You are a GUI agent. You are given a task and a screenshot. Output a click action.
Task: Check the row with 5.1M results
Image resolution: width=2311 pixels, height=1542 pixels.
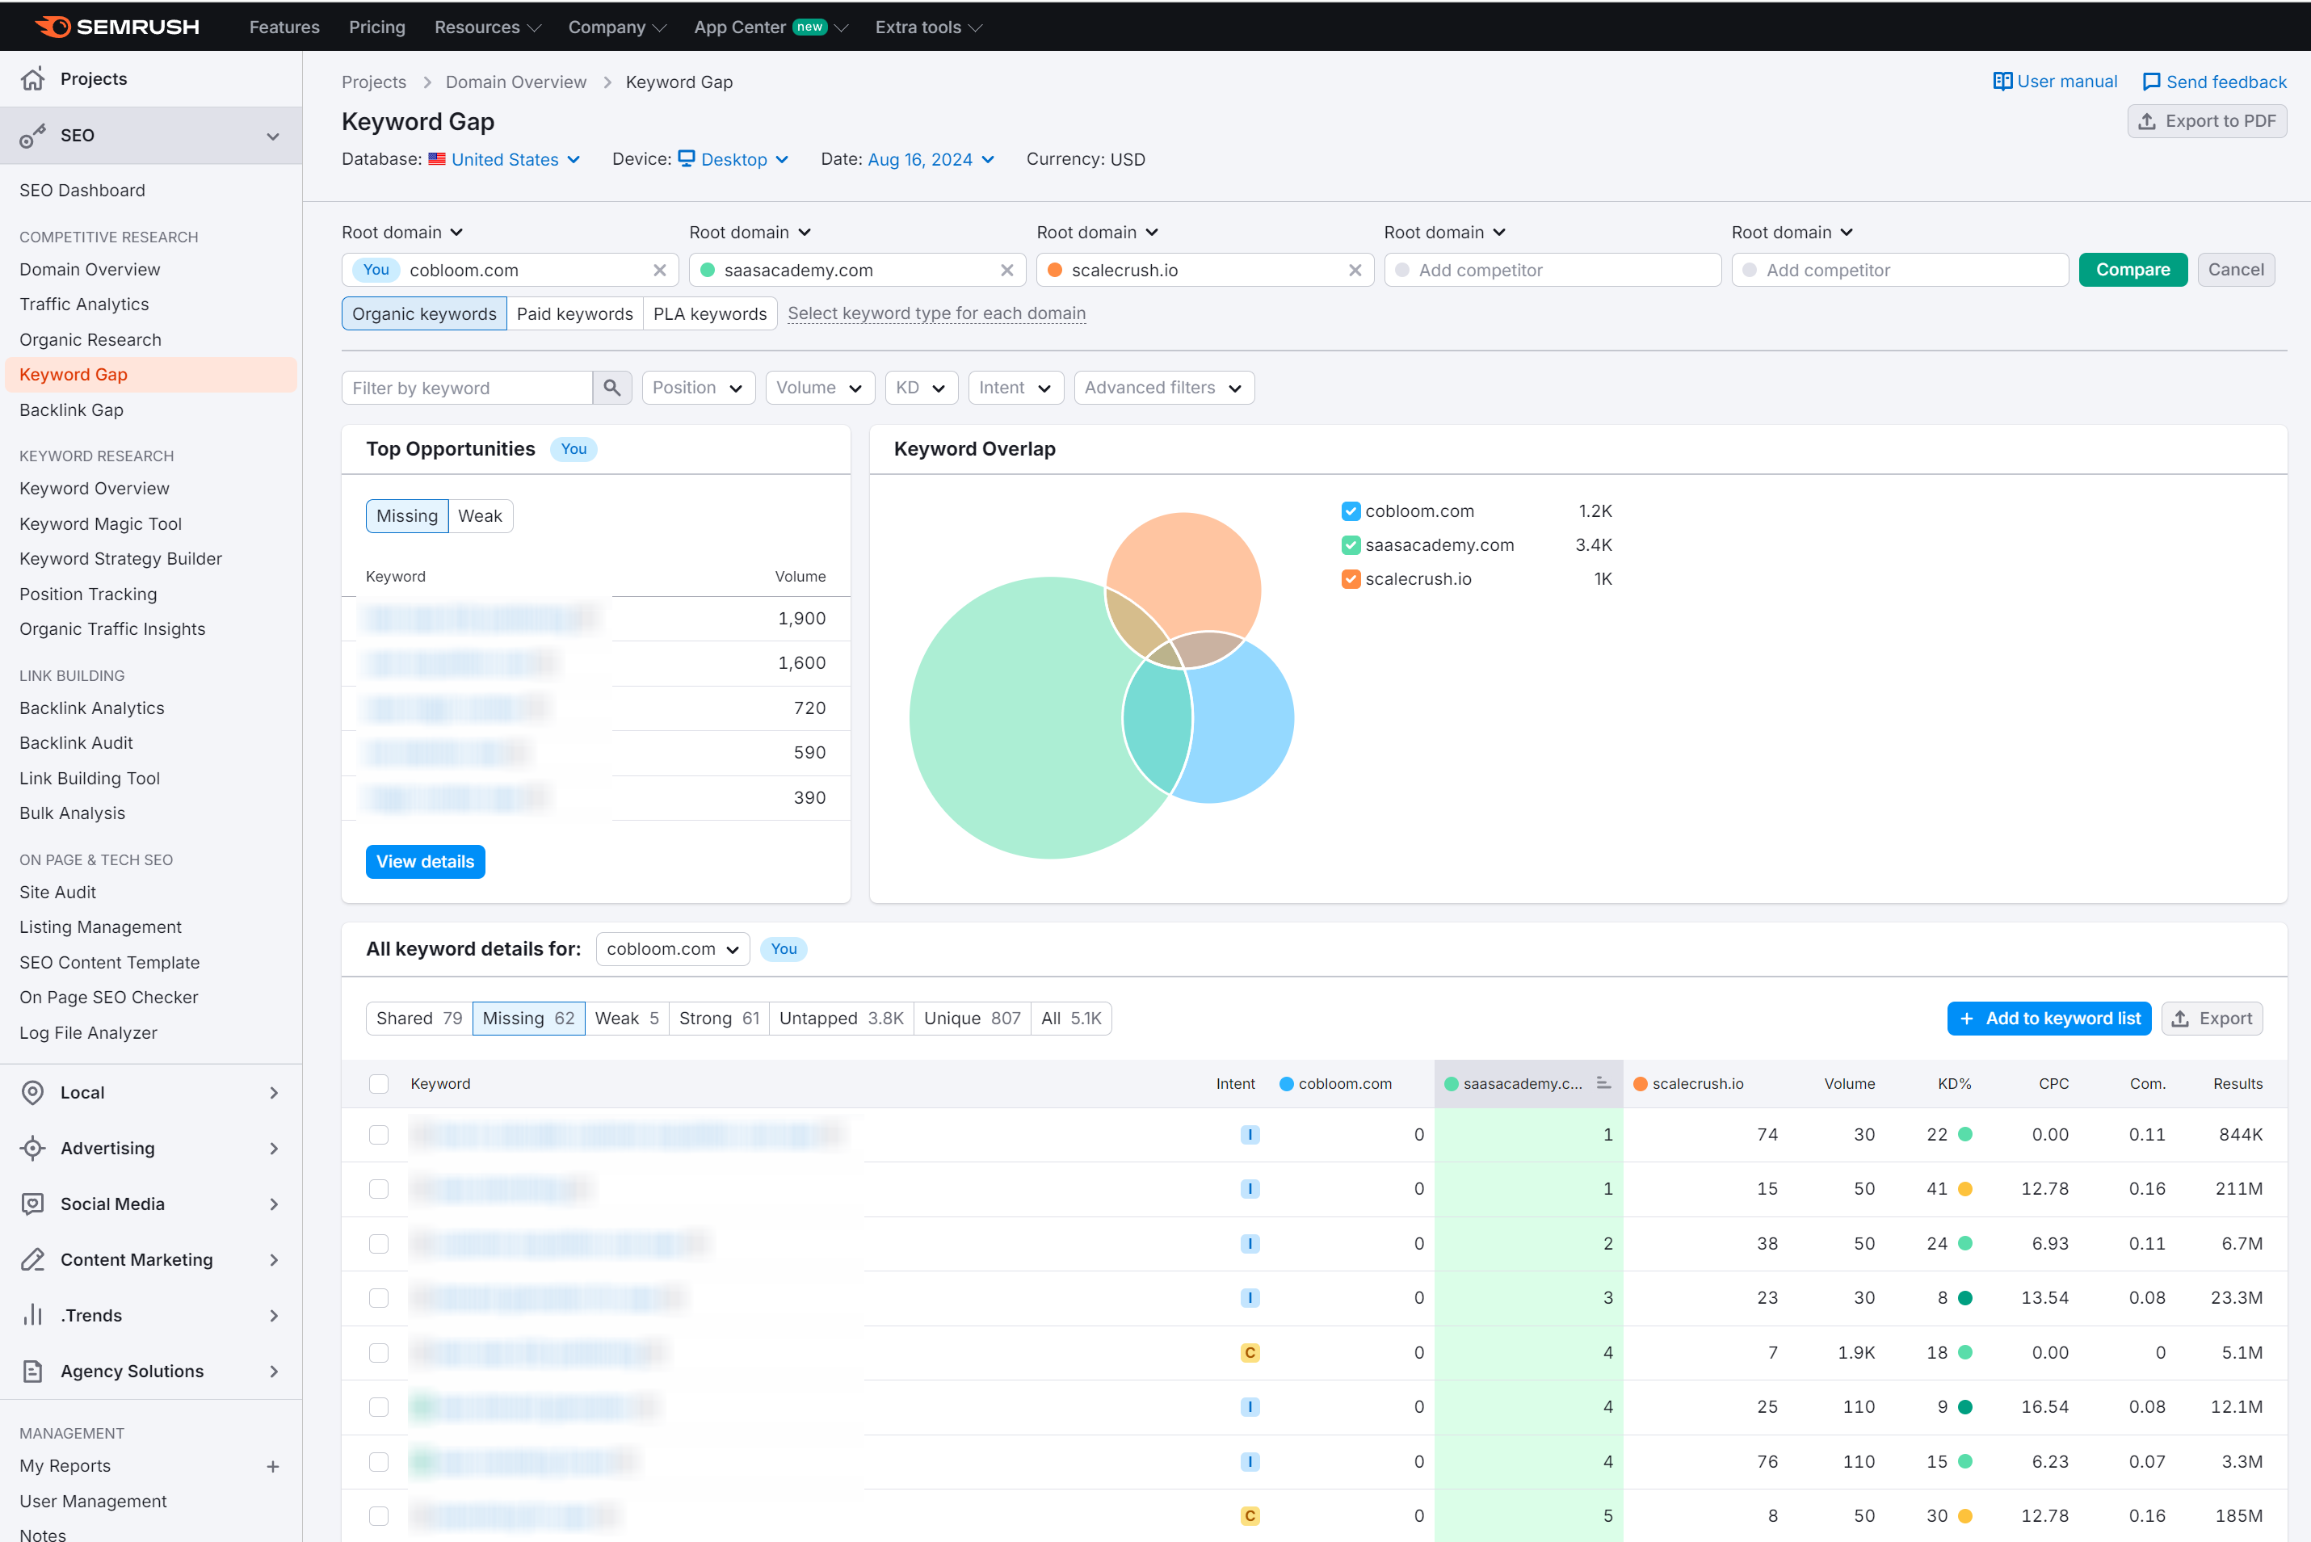(x=379, y=1352)
